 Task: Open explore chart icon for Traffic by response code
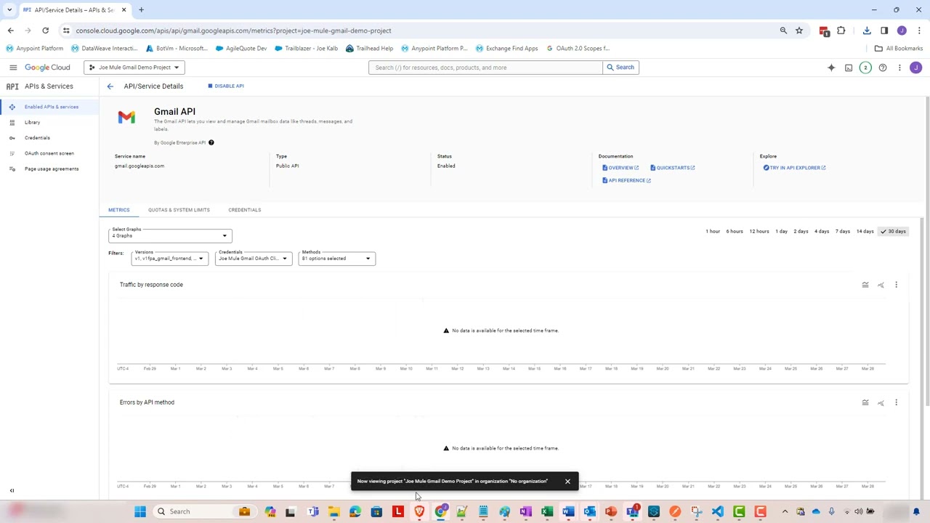pyautogui.click(x=881, y=285)
